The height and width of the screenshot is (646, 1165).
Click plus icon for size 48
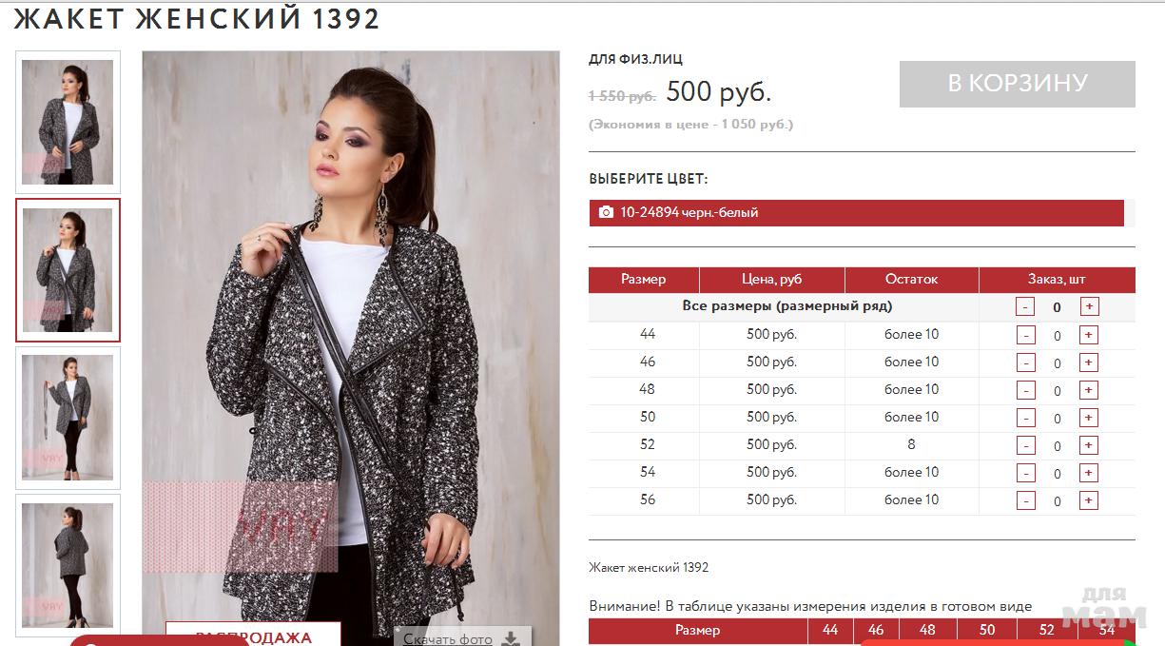pyautogui.click(x=1089, y=390)
